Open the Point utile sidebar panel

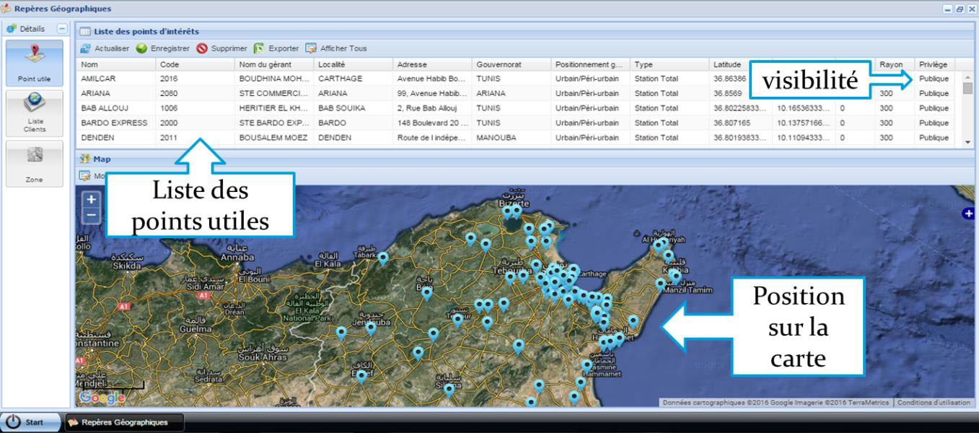[x=35, y=64]
